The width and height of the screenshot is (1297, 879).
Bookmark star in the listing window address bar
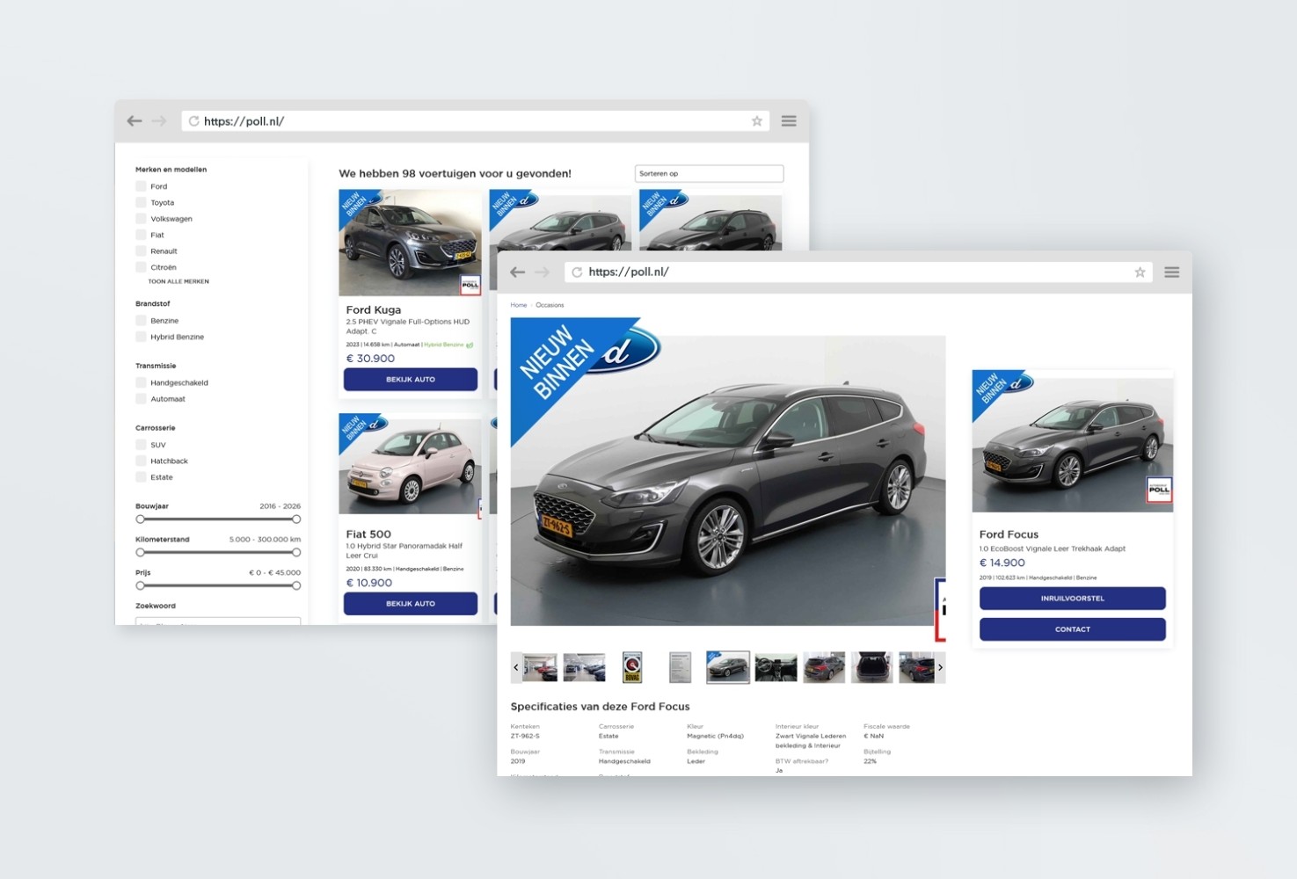tap(757, 121)
